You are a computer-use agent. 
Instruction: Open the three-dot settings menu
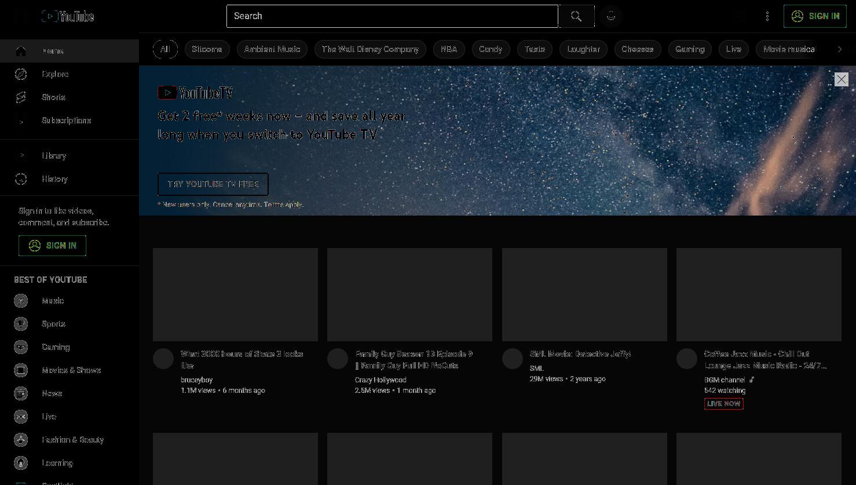tap(767, 16)
